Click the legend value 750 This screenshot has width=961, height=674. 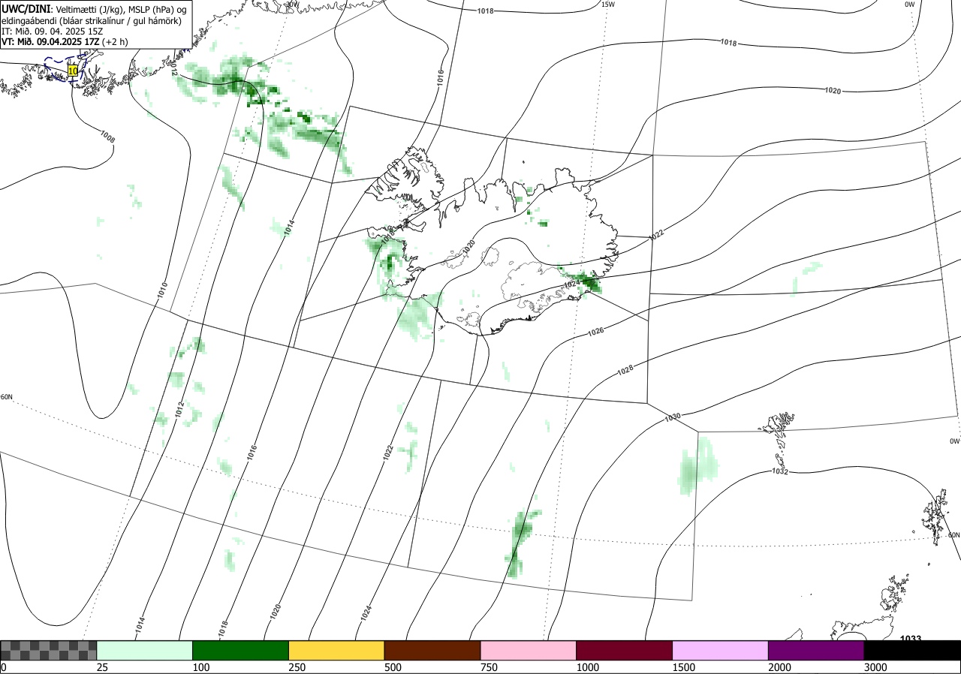489,667
